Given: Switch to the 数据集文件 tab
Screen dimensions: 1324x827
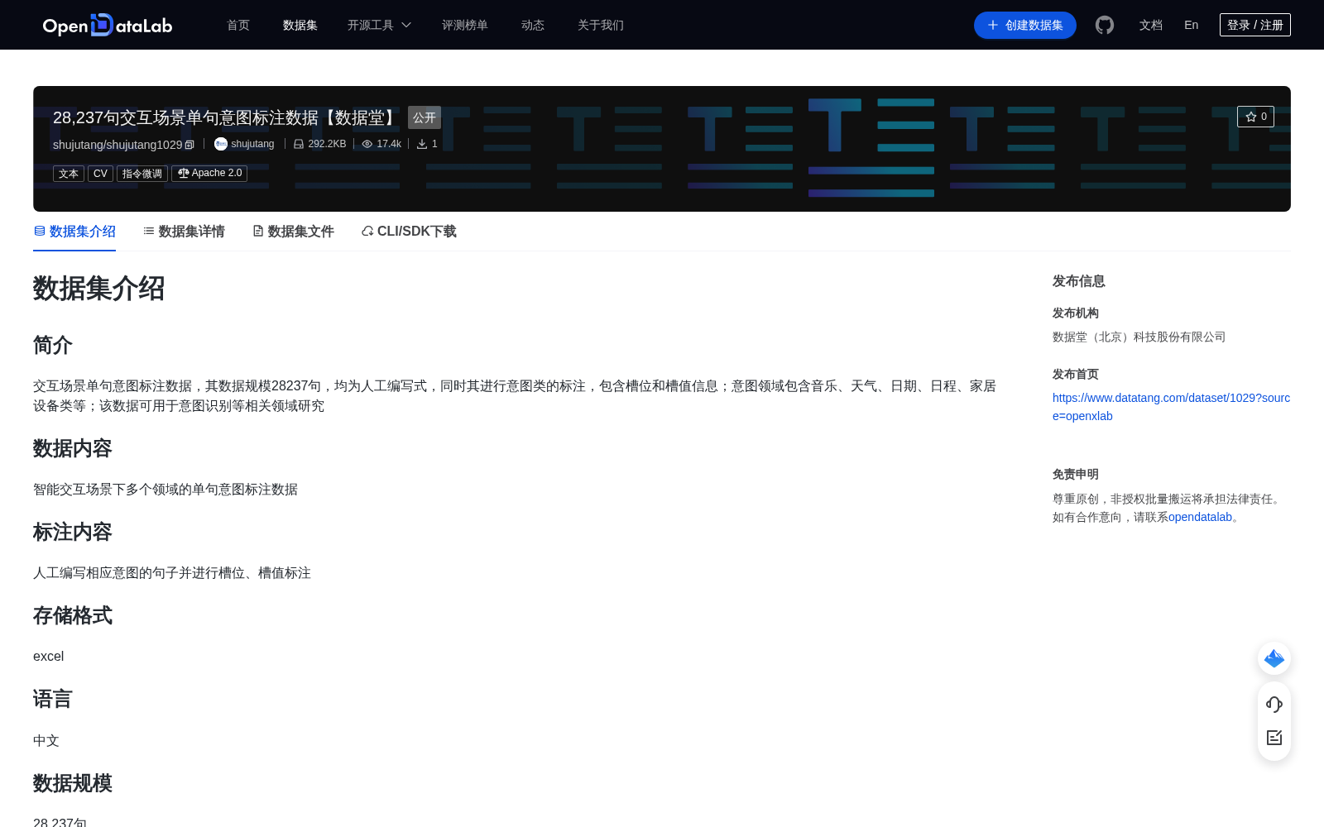Looking at the screenshot, I should click(x=293, y=232).
